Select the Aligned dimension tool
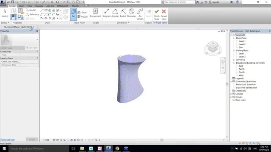The width and height of the screenshot is (271, 152). coord(107,13)
